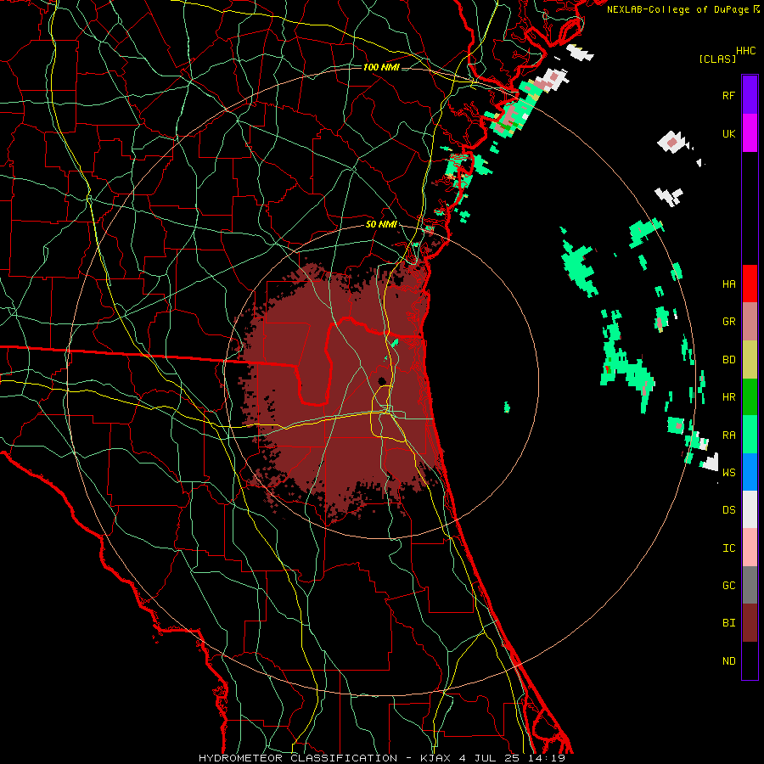Click the "UK" legend label
This screenshot has height=764, width=764.
728,133
